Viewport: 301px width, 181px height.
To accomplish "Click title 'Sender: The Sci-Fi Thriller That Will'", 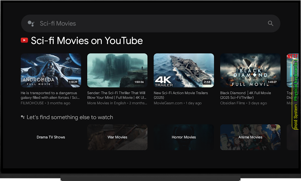I will (117, 95).
